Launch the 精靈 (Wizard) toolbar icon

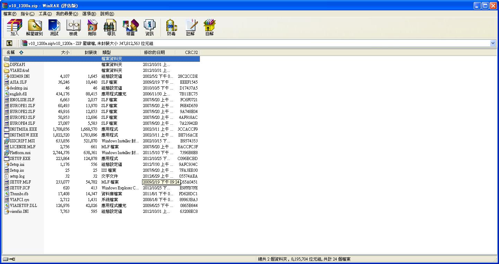point(130,28)
